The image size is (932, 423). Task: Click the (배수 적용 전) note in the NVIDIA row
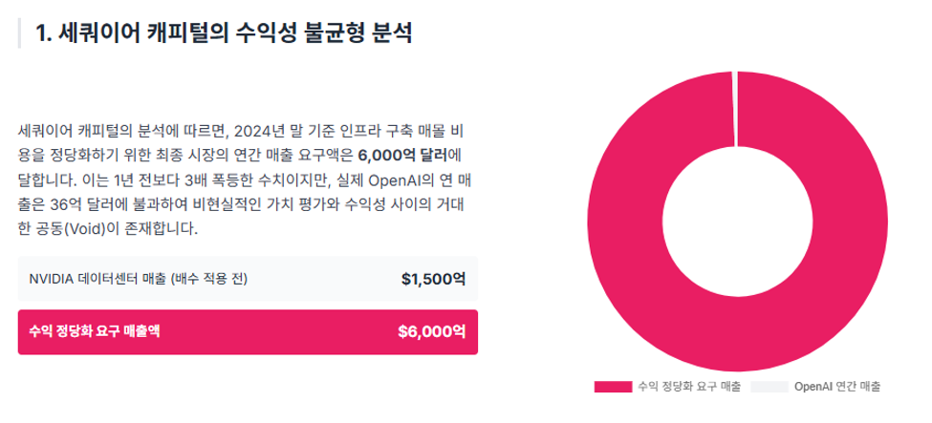(x=208, y=279)
